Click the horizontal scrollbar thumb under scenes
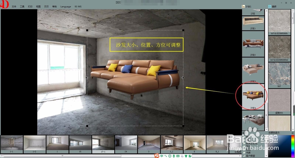This screenshot has height=158, width=295. 63,156
